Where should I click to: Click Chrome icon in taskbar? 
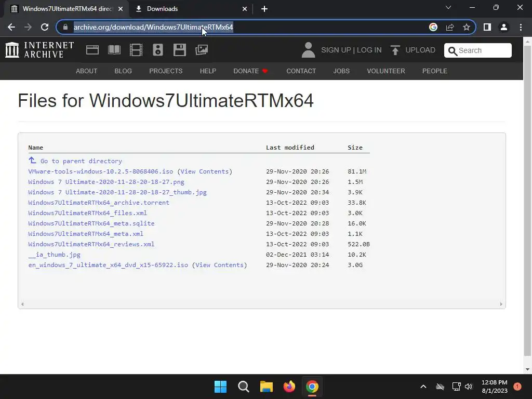[312, 387]
